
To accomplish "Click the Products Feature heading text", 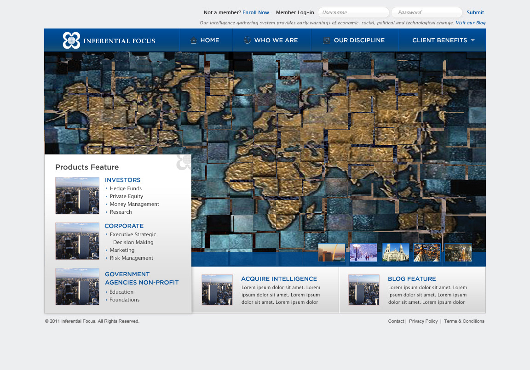I will click(87, 167).
